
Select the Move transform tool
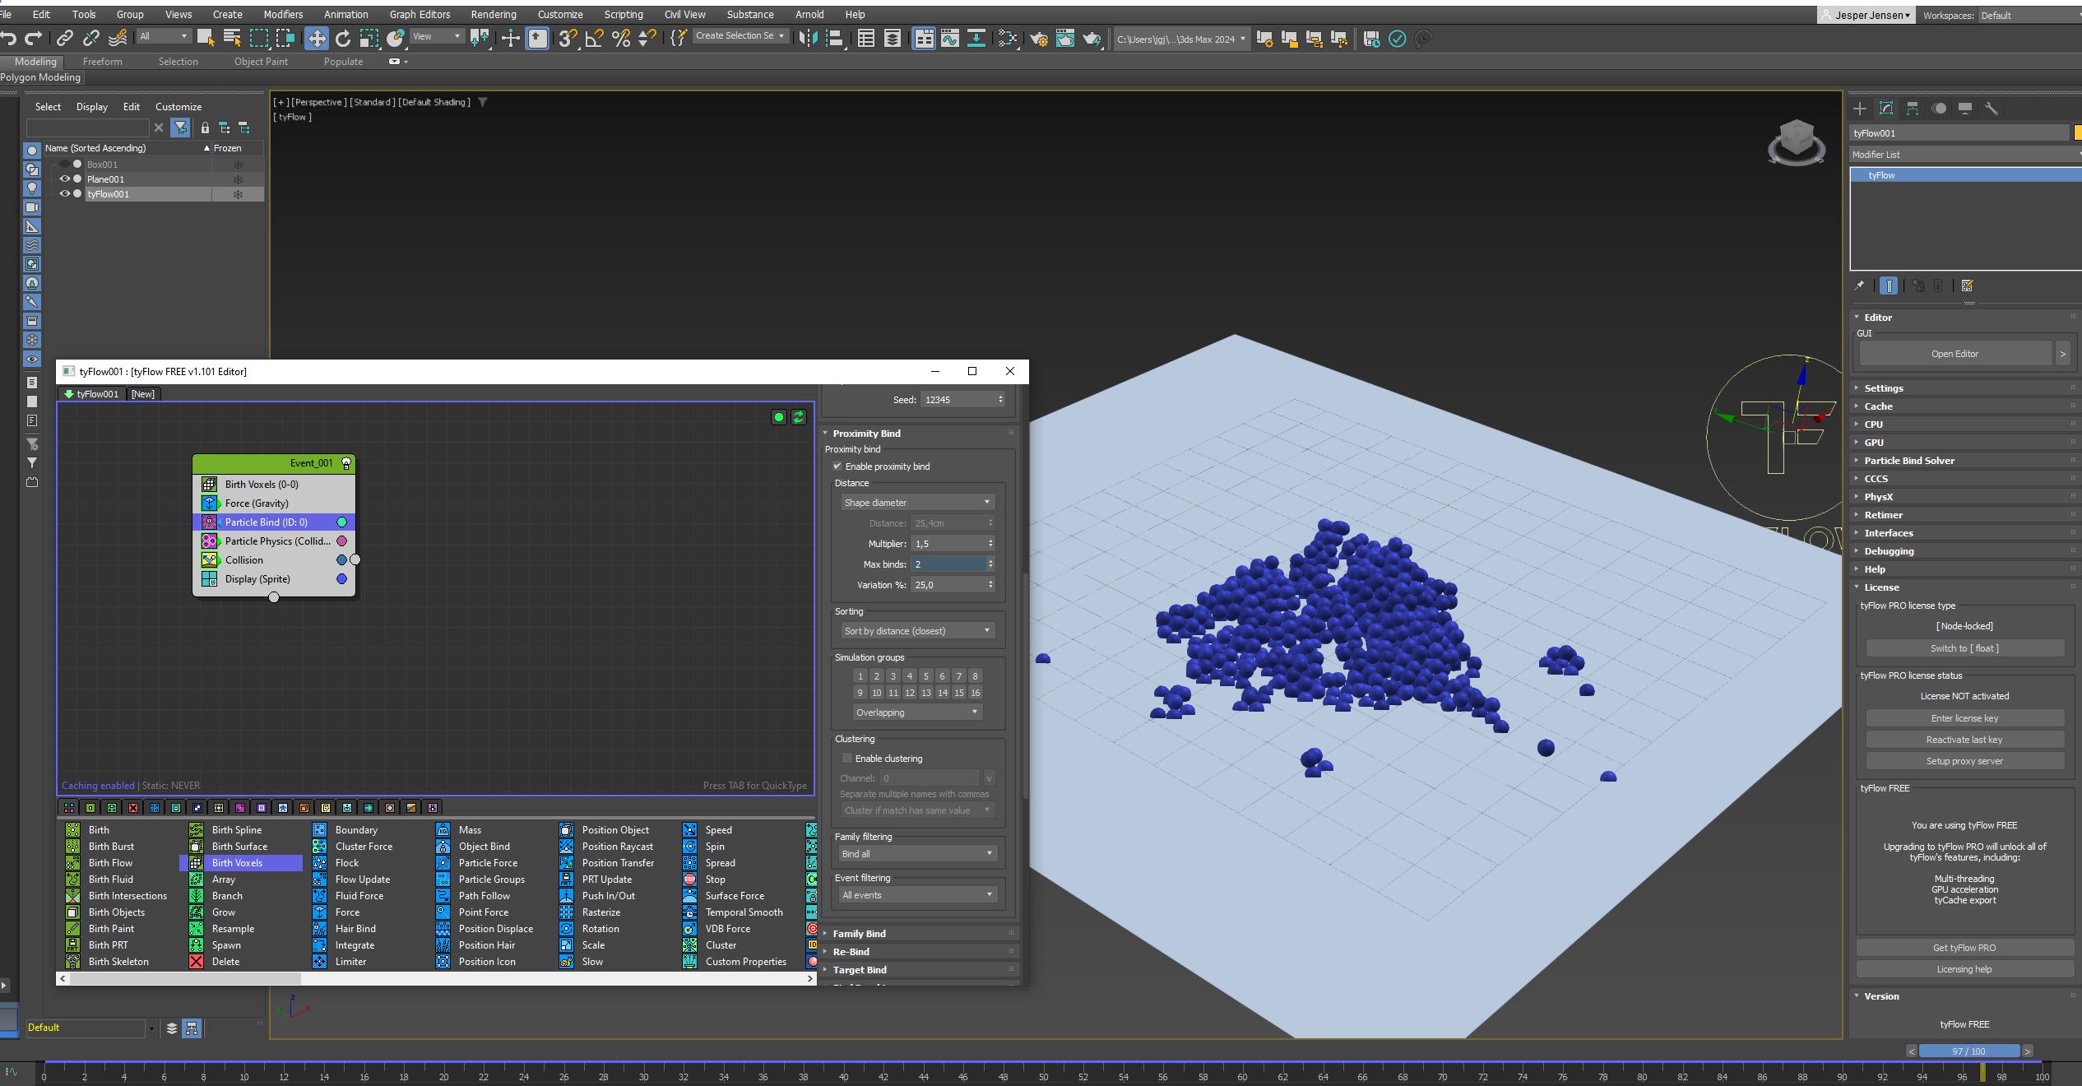pos(316,38)
